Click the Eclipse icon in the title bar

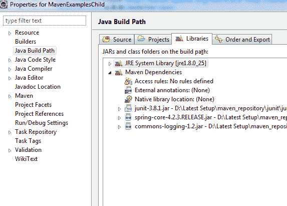[x=4, y=5]
